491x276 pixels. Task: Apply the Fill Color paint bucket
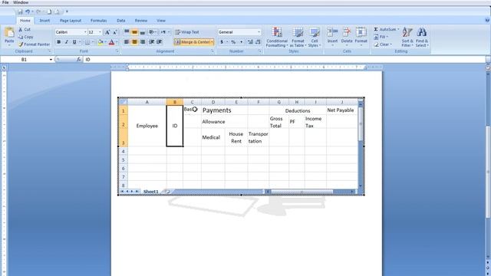pos(101,42)
